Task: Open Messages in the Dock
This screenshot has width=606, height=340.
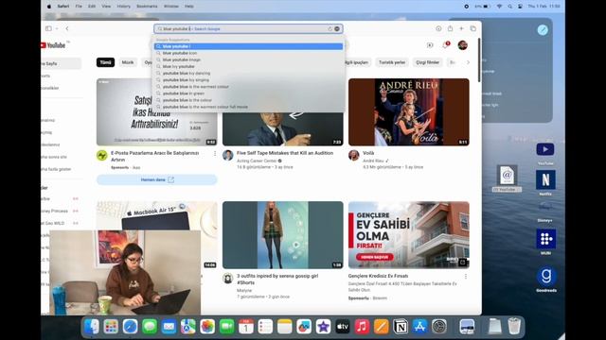Action: (x=150, y=327)
